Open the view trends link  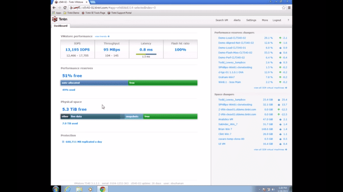pos(102,36)
